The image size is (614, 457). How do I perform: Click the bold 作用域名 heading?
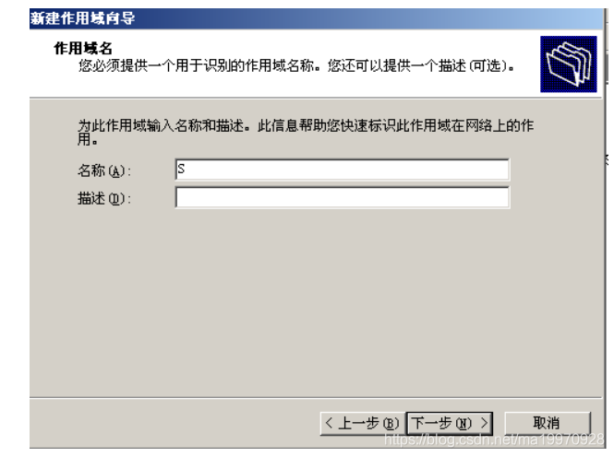tap(83, 49)
